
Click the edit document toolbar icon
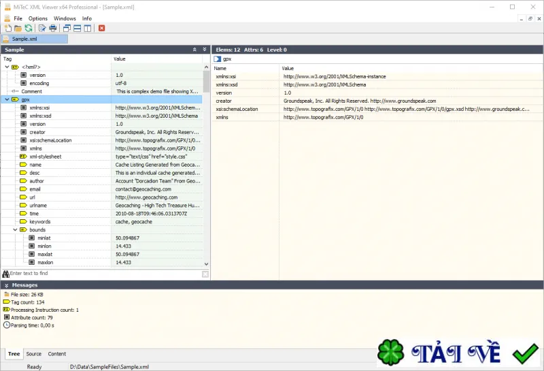pyautogui.click(x=42, y=28)
